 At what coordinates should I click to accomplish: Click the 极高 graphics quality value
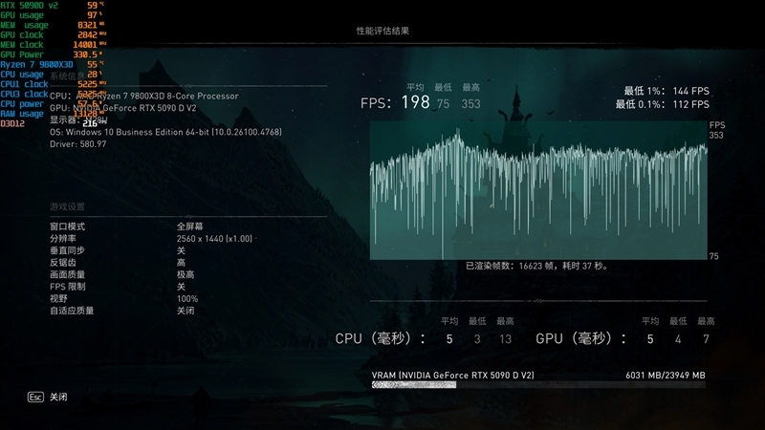pos(186,274)
